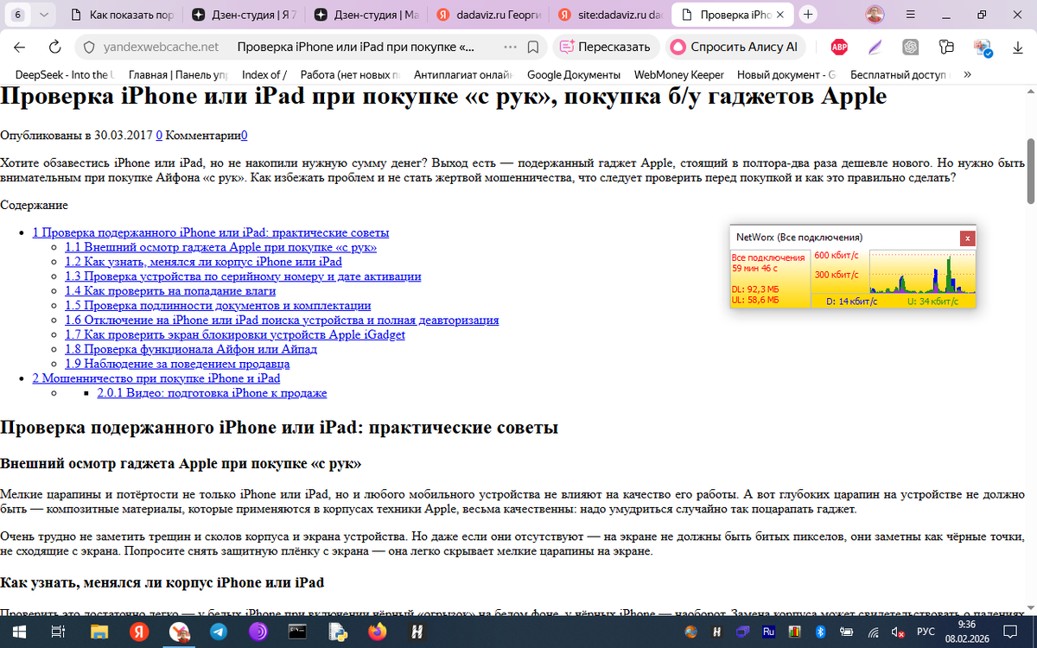
Task: Click the page's vertical scrollbar thumb
Action: [1030, 171]
